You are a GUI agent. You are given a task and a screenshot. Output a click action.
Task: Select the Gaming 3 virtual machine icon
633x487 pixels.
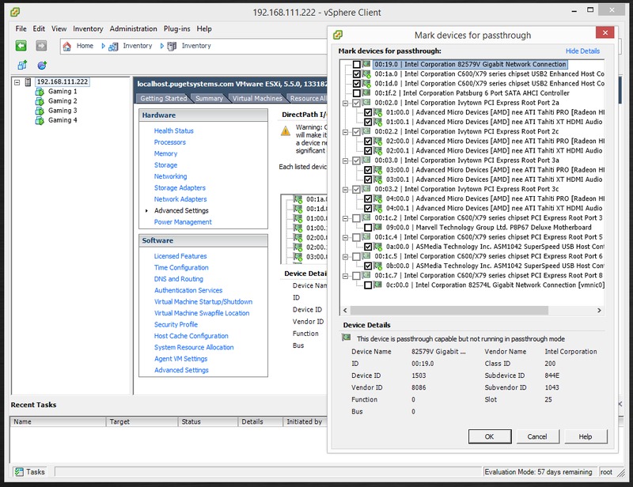point(40,111)
